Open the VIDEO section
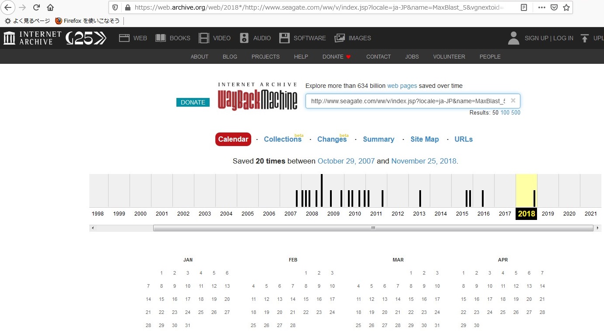 pyautogui.click(x=214, y=38)
